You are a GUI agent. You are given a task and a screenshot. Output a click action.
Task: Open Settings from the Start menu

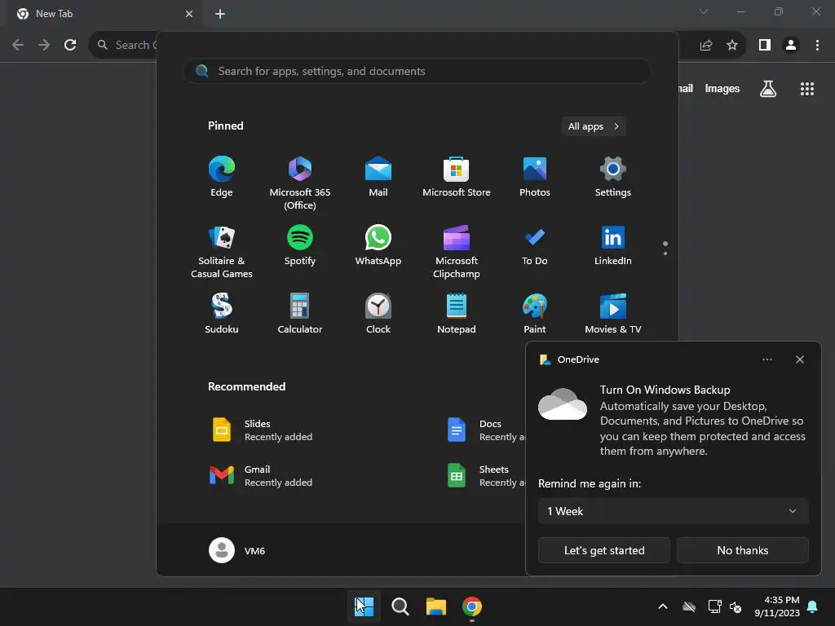pos(613,177)
